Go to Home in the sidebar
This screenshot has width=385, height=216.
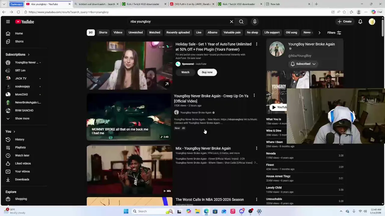click(x=19, y=33)
